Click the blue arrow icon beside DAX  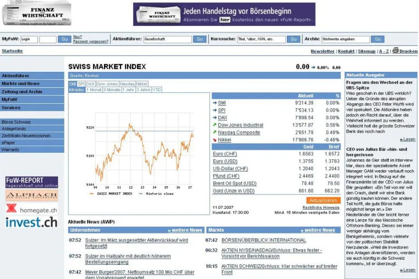[x=214, y=118]
